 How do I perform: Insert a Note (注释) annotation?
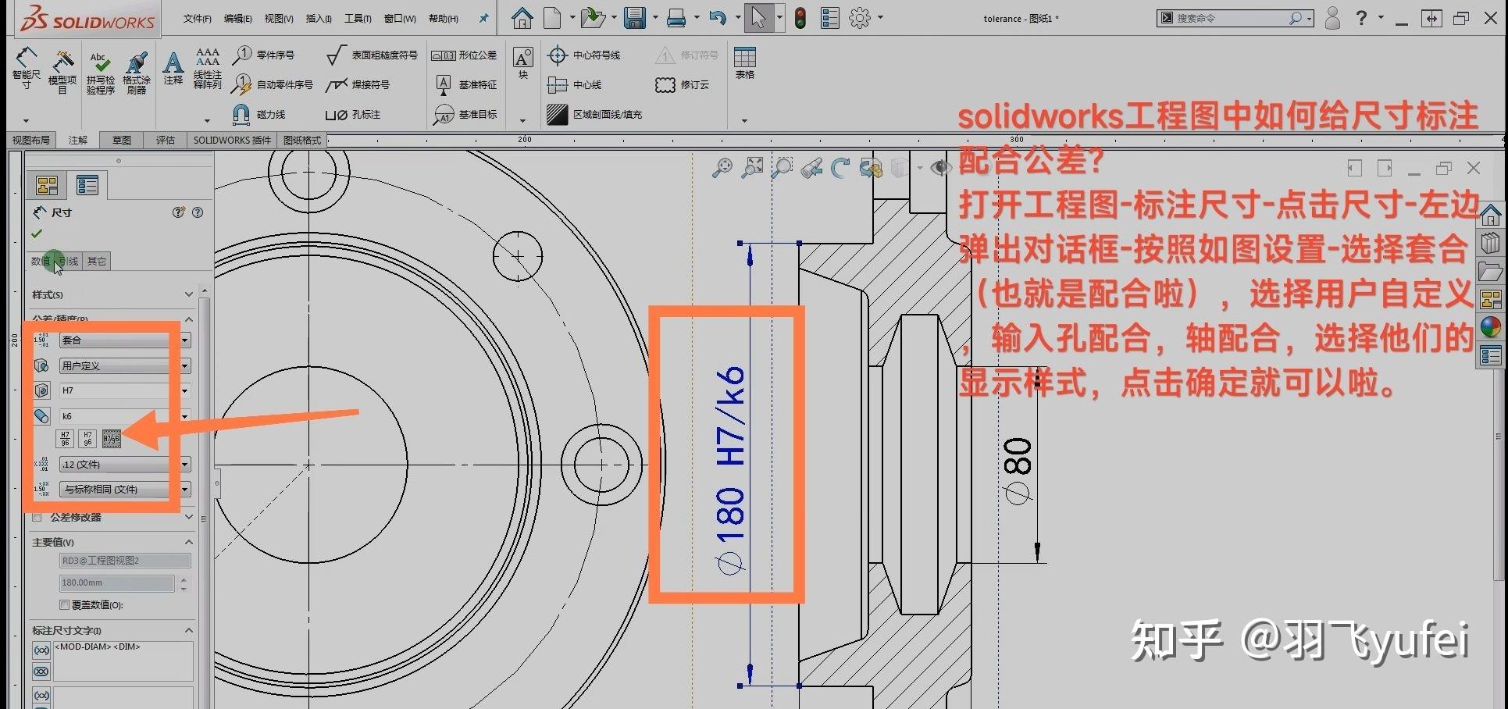[x=173, y=67]
